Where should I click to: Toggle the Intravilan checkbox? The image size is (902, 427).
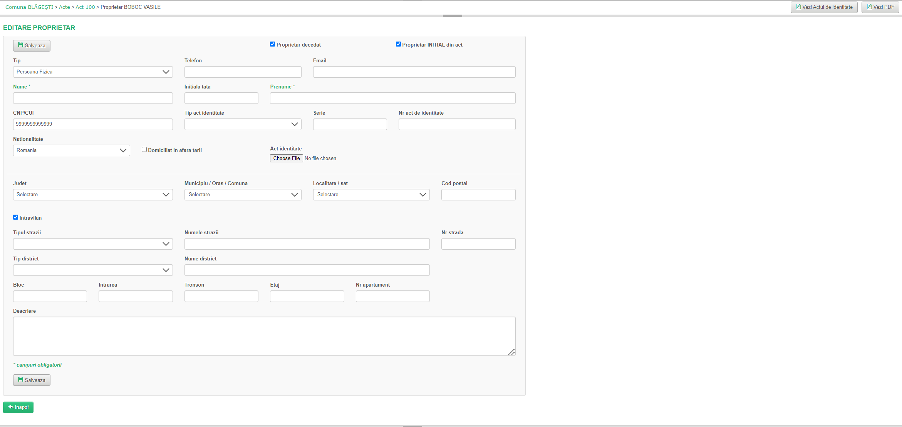pos(16,217)
